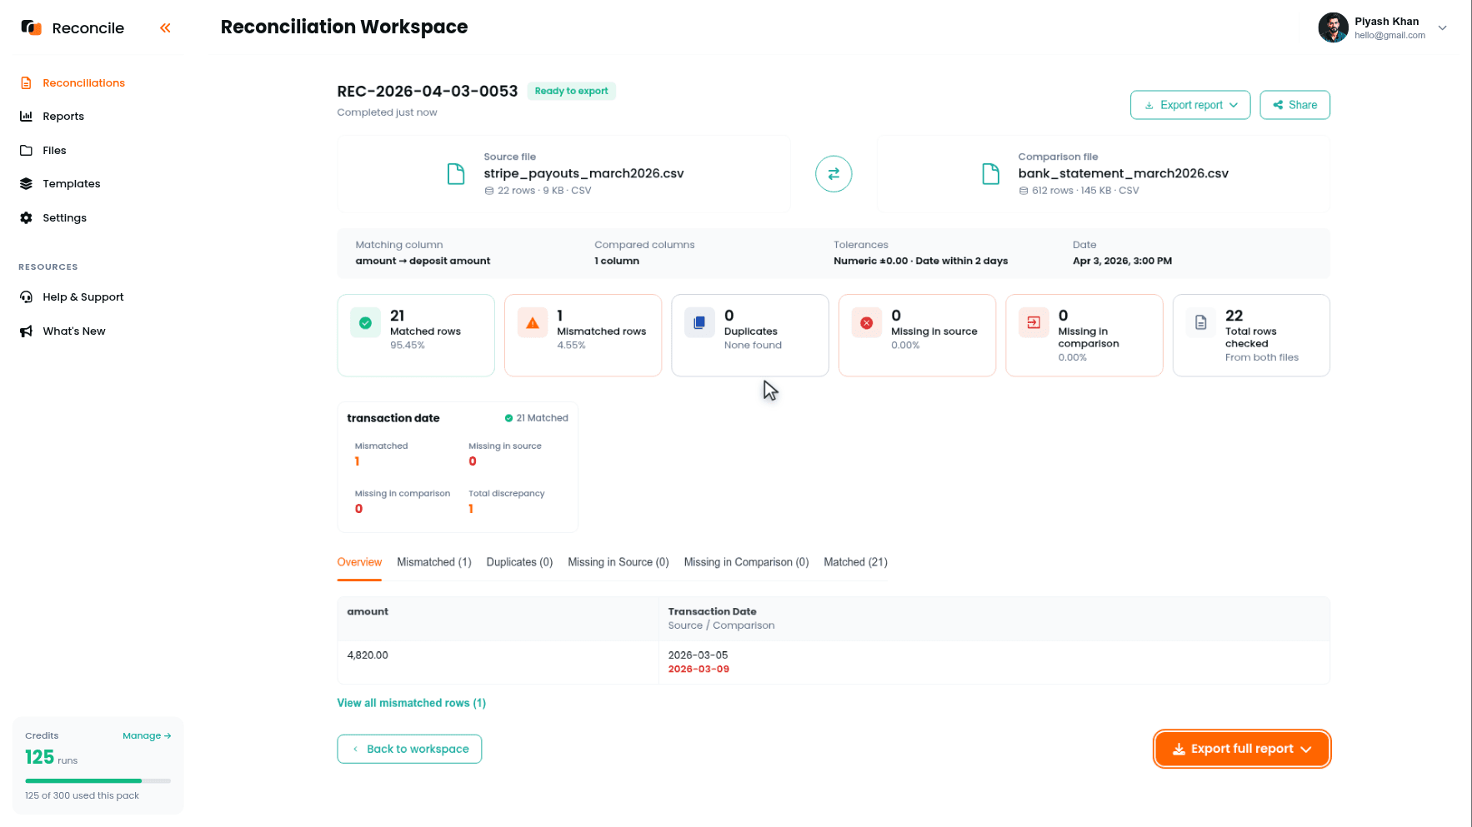
Task: Open the Missing in Source (0) tab
Action: tap(618, 563)
